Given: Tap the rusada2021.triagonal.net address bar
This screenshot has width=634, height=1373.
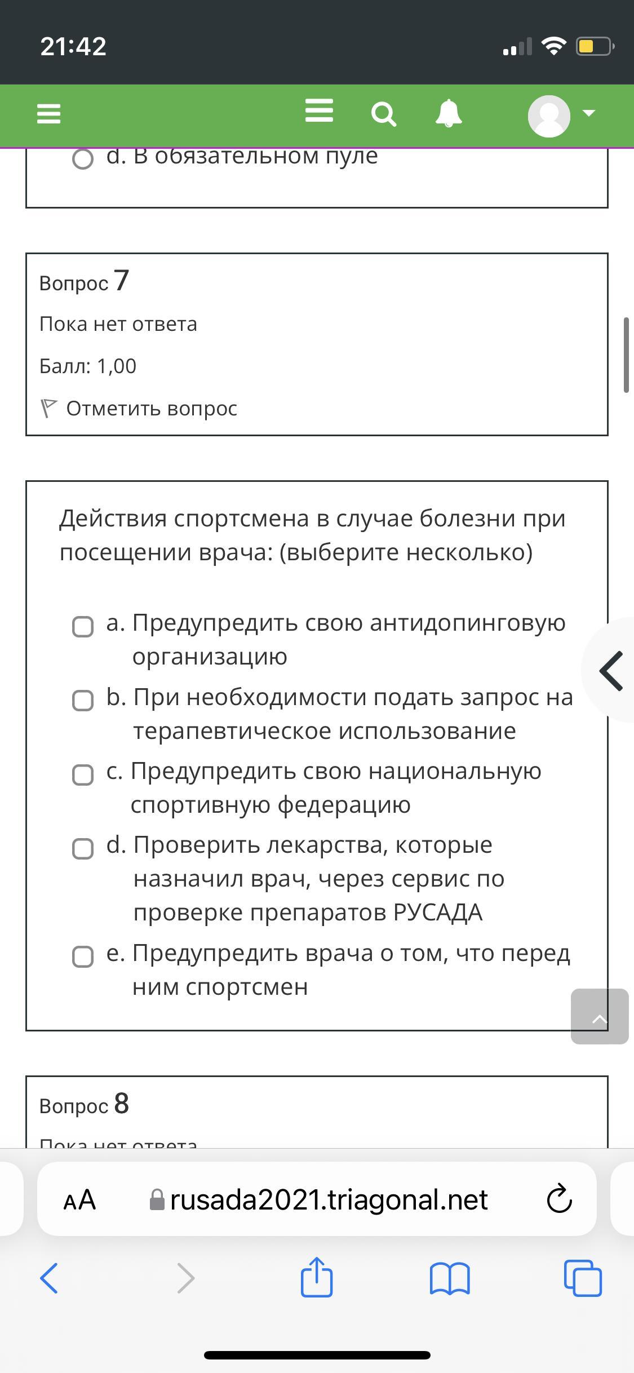Looking at the screenshot, I should tap(328, 1200).
